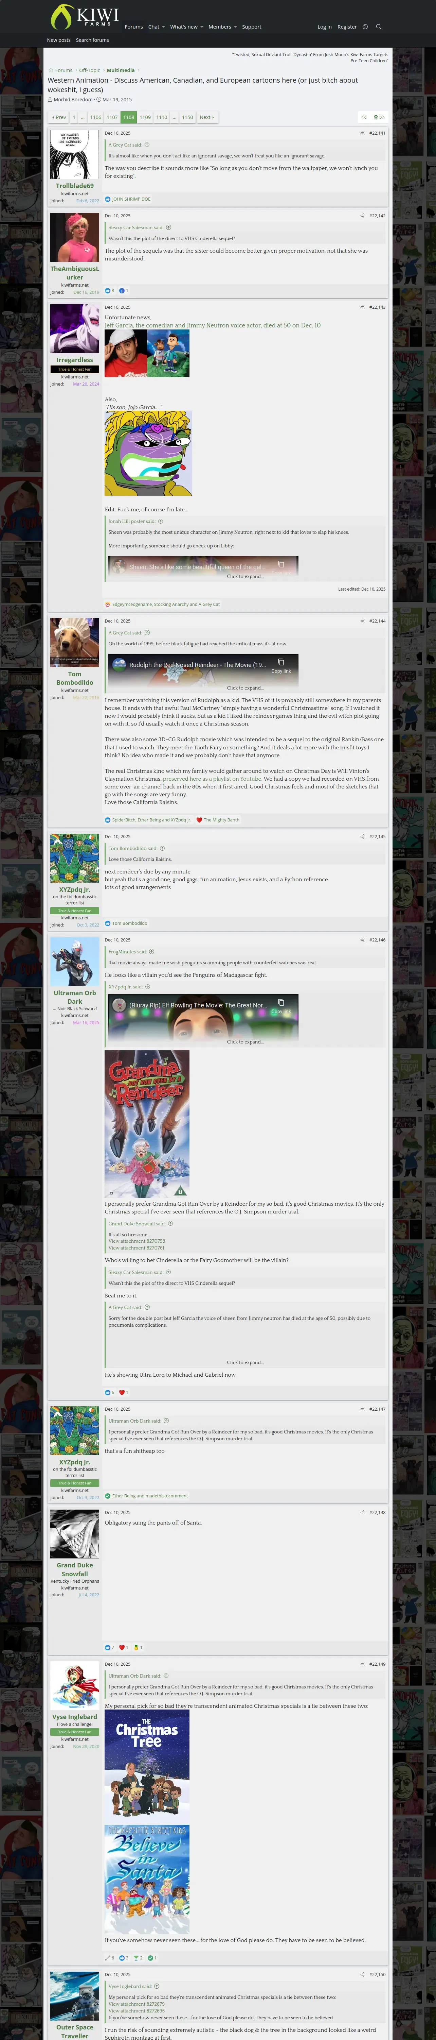This screenshot has height=2040, width=436.
Task: Open Tom Bombodildo quote arrow in #22,145
Action: (162, 848)
